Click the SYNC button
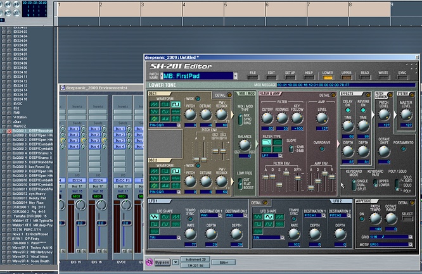The image size is (422, 274). click(402, 77)
